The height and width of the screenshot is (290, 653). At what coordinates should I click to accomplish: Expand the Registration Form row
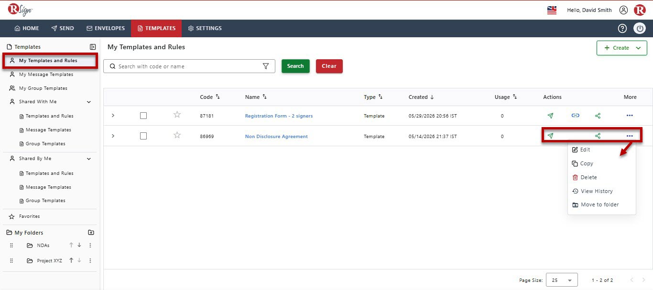113,116
